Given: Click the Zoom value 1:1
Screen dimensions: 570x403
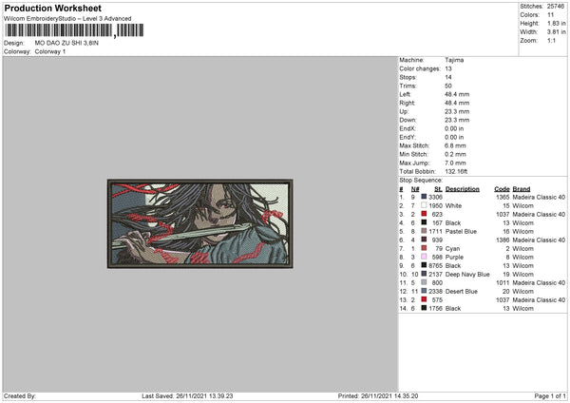Looking at the screenshot, I should [551, 40].
